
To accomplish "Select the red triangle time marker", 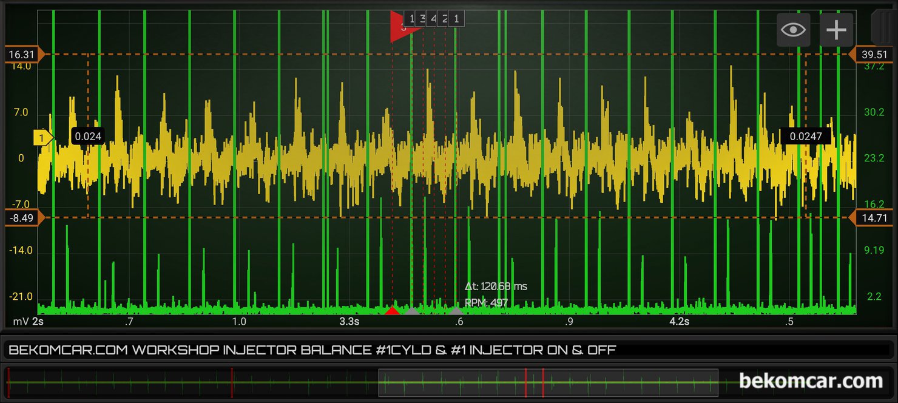I will point(393,310).
